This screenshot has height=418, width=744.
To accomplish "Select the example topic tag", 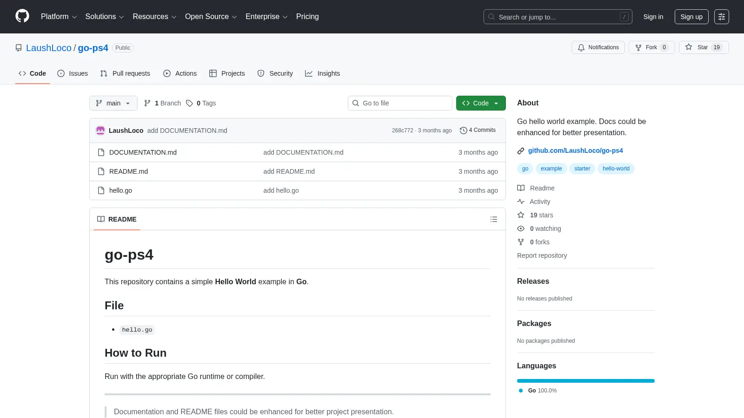I will tap(551, 169).
